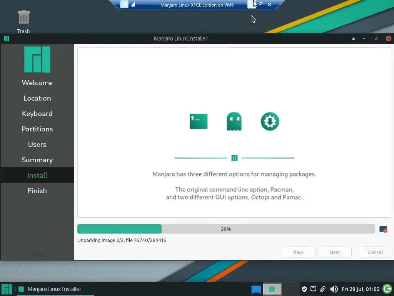Click the green download gear icon

point(270,121)
